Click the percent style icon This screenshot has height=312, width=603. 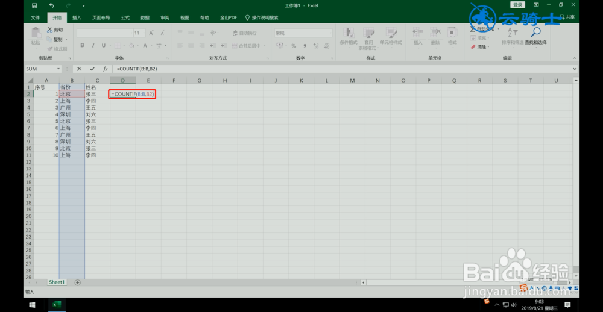click(294, 46)
